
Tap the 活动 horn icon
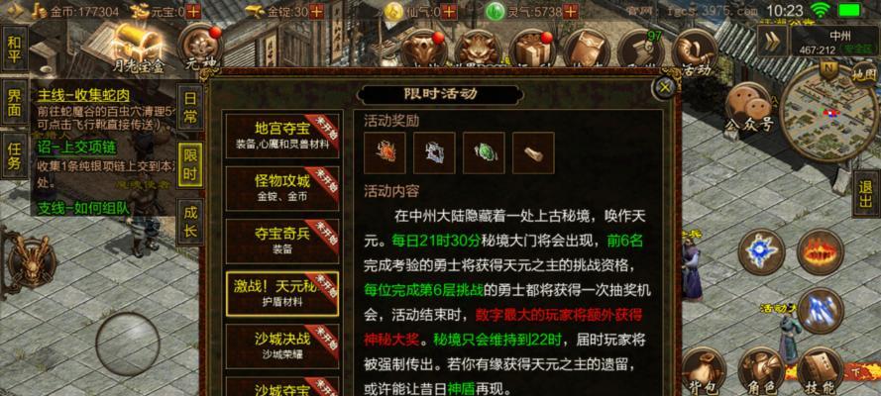coord(695,53)
